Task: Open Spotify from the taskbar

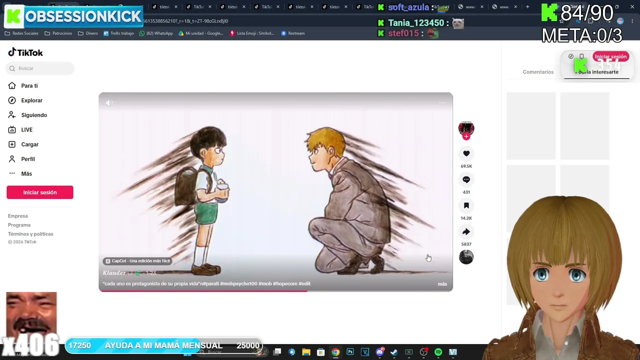Action: (x=438, y=352)
